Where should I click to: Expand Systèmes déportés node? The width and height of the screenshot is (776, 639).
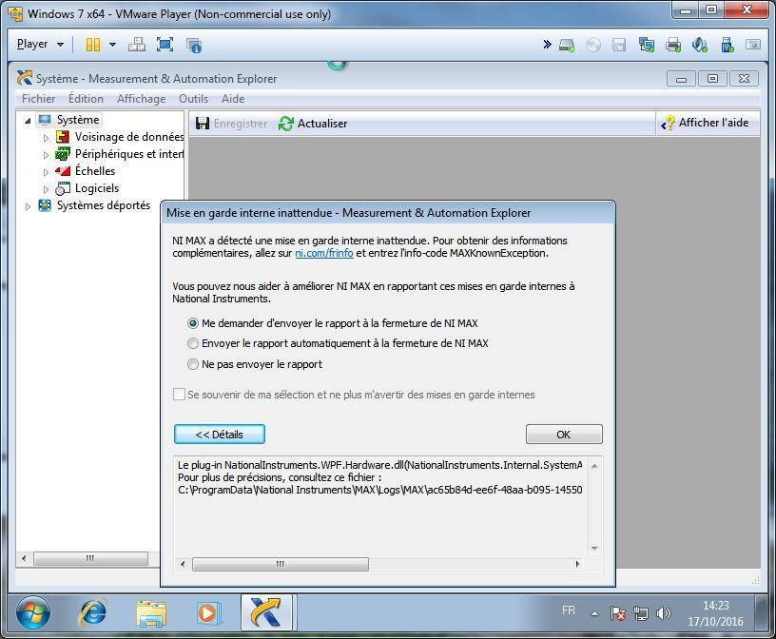(x=28, y=206)
